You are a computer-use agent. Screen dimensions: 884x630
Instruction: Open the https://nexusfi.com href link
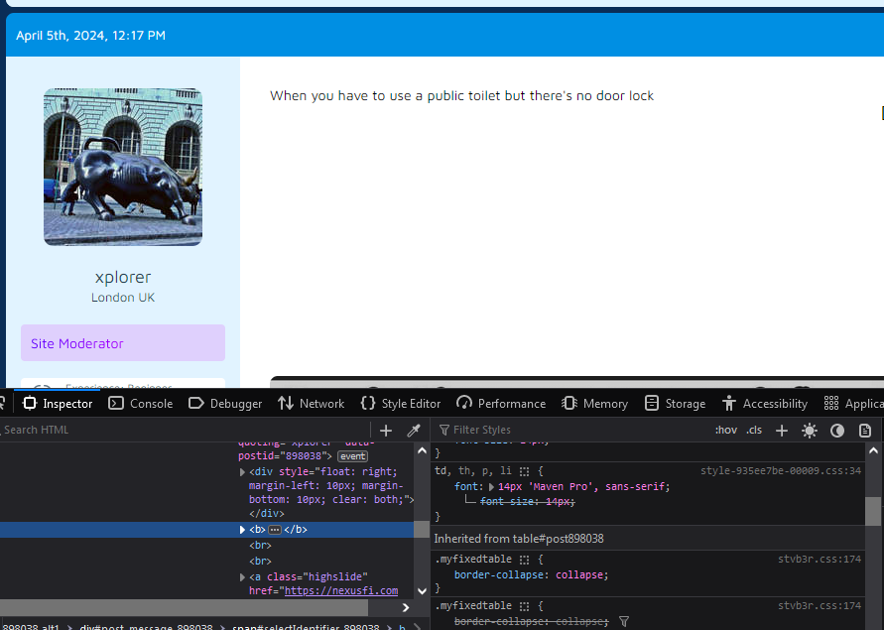341,590
